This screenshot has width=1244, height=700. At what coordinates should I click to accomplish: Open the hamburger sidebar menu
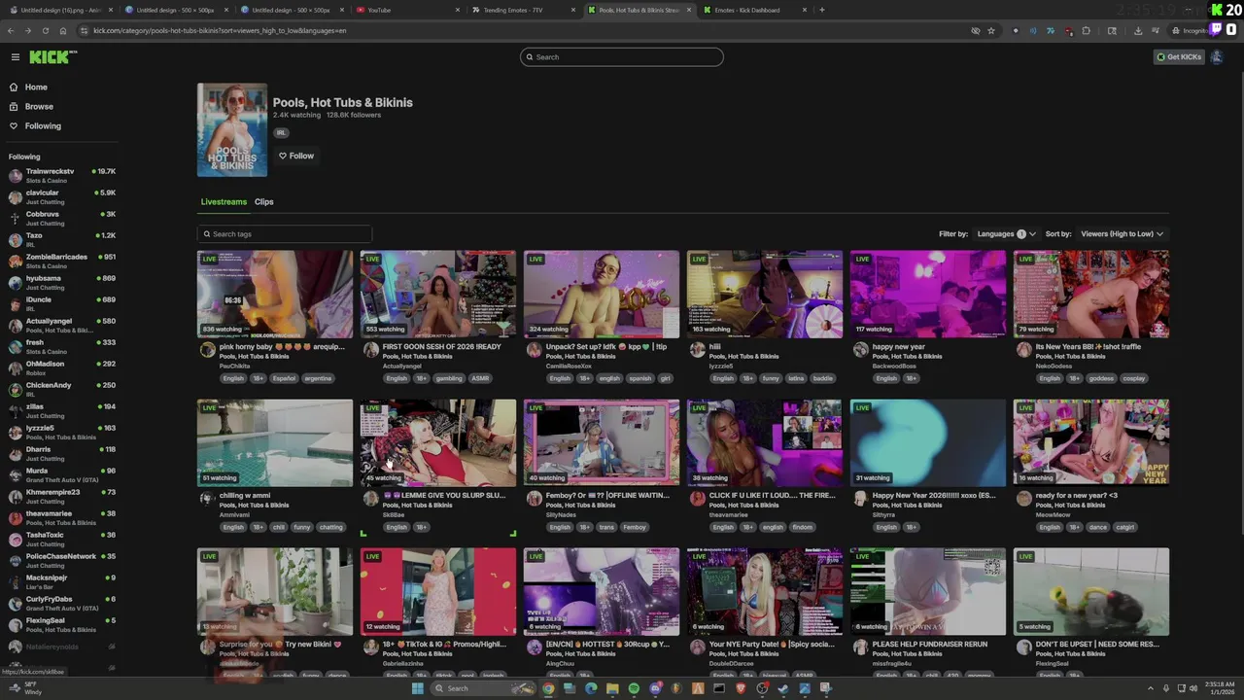pyautogui.click(x=15, y=57)
